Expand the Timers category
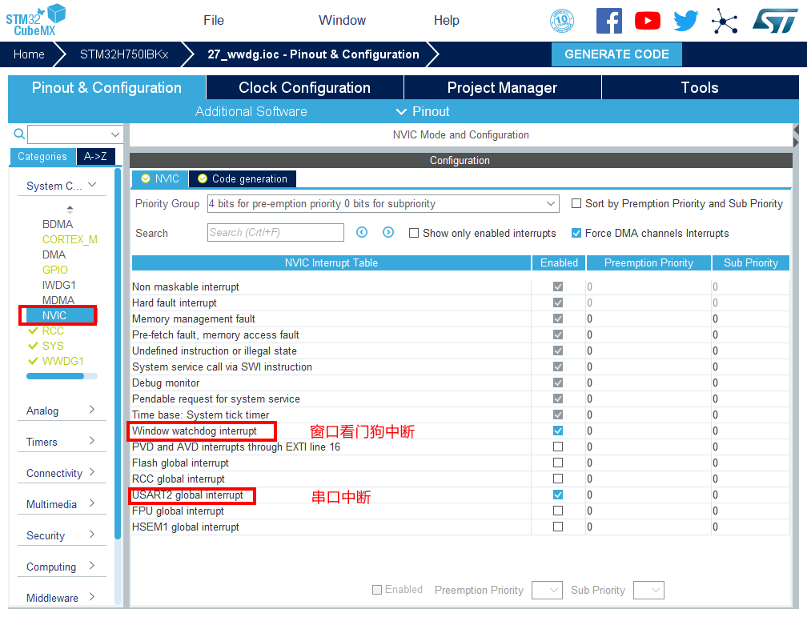The image size is (807, 617). (x=61, y=442)
